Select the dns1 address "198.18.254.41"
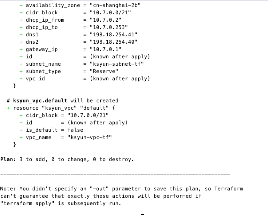The width and height of the screenshot is (268, 215). tap(113, 35)
